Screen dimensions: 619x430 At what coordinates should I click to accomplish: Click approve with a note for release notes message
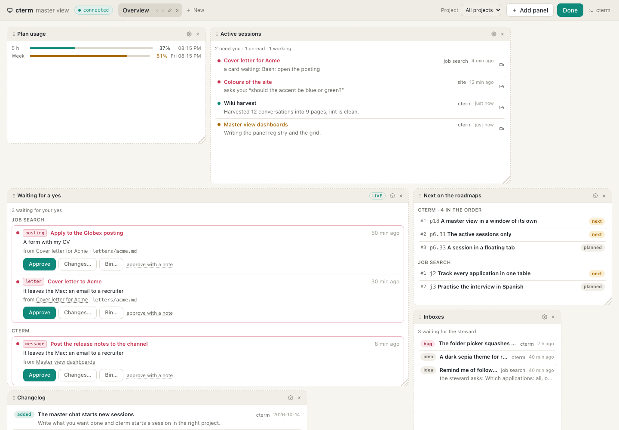[x=150, y=375]
